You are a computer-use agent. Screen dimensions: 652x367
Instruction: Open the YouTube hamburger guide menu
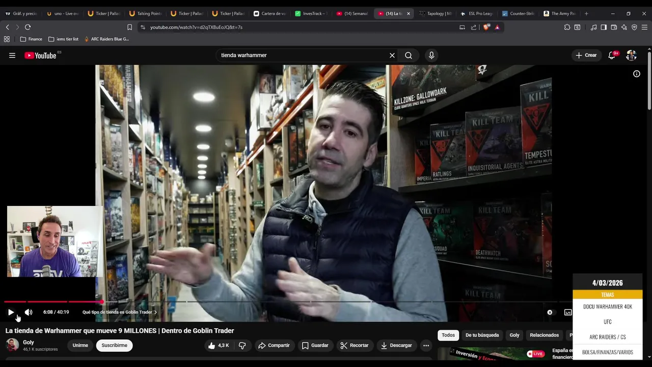[x=12, y=56]
